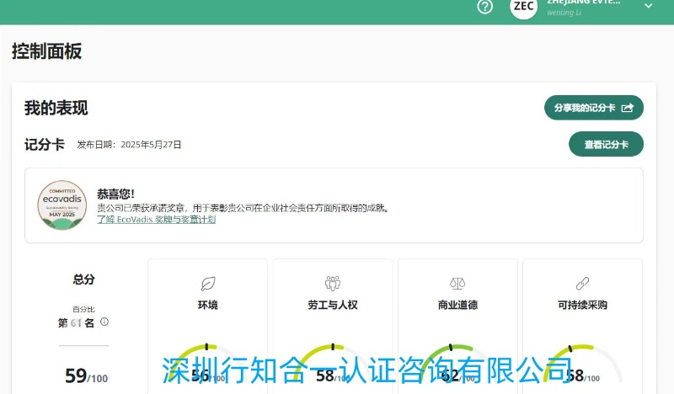Click the EcoVadis Committed May 2025 badge

[62, 205]
